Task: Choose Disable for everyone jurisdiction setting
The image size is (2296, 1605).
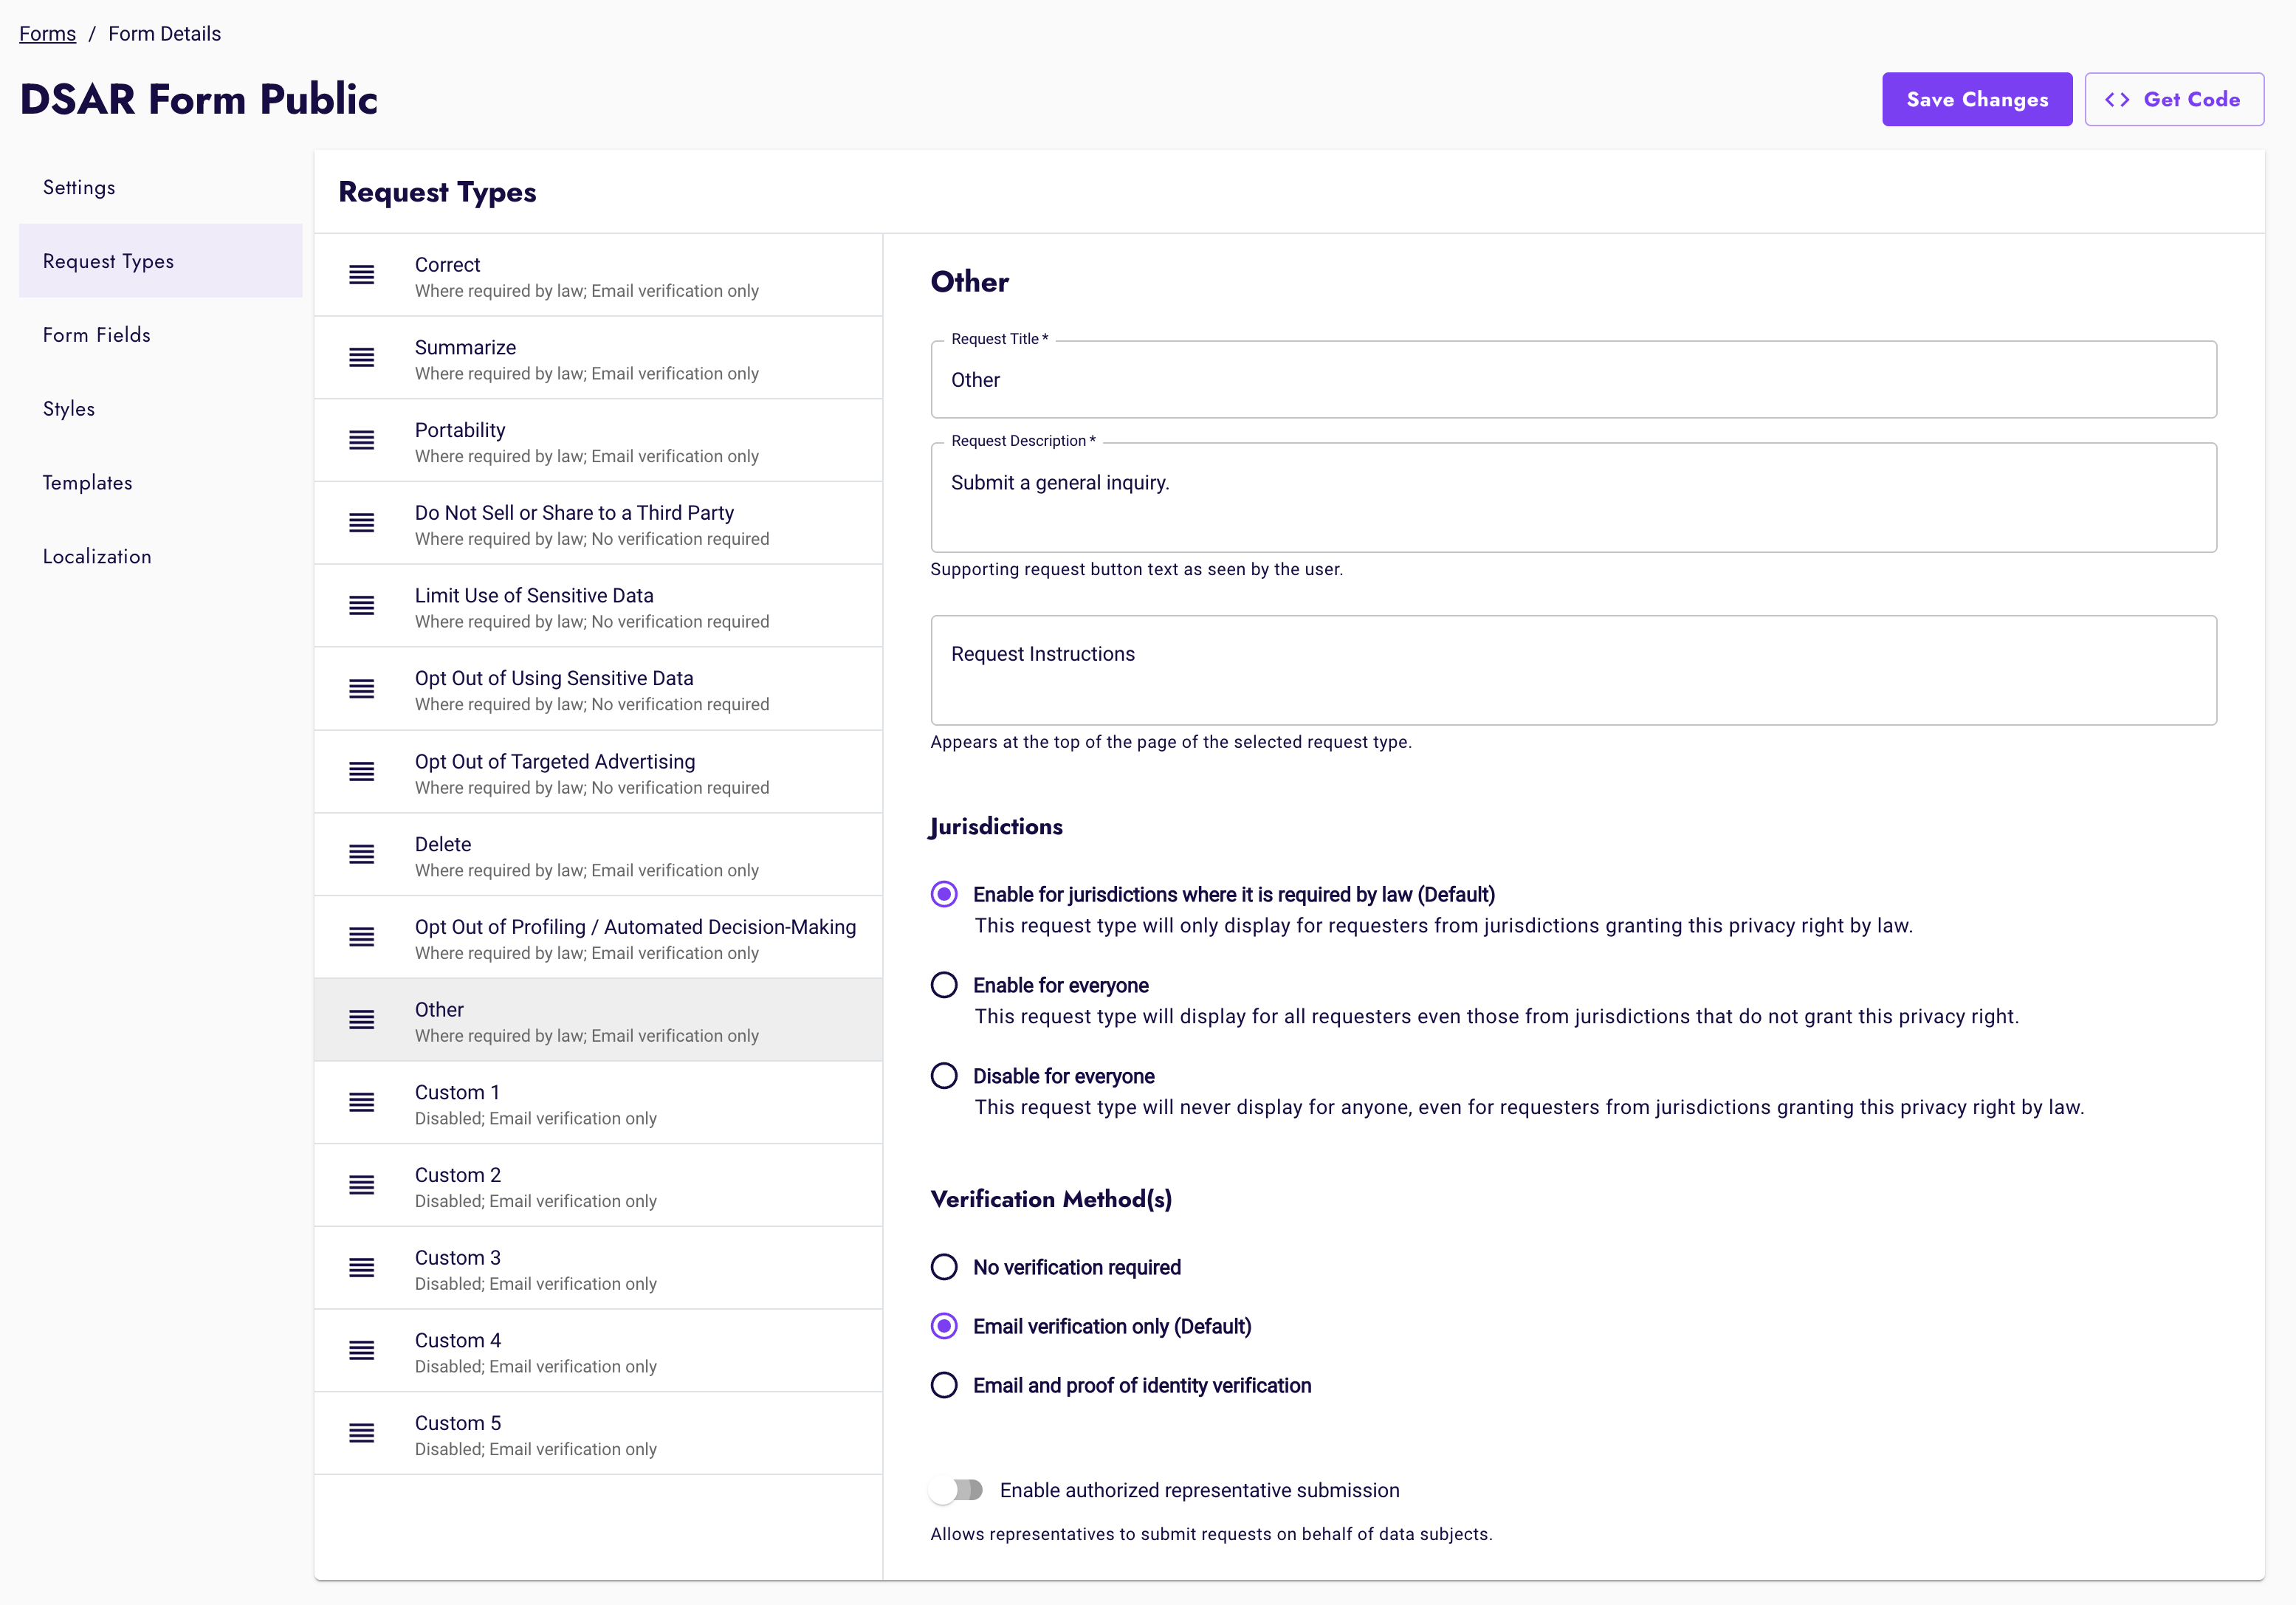Action: point(943,1075)
